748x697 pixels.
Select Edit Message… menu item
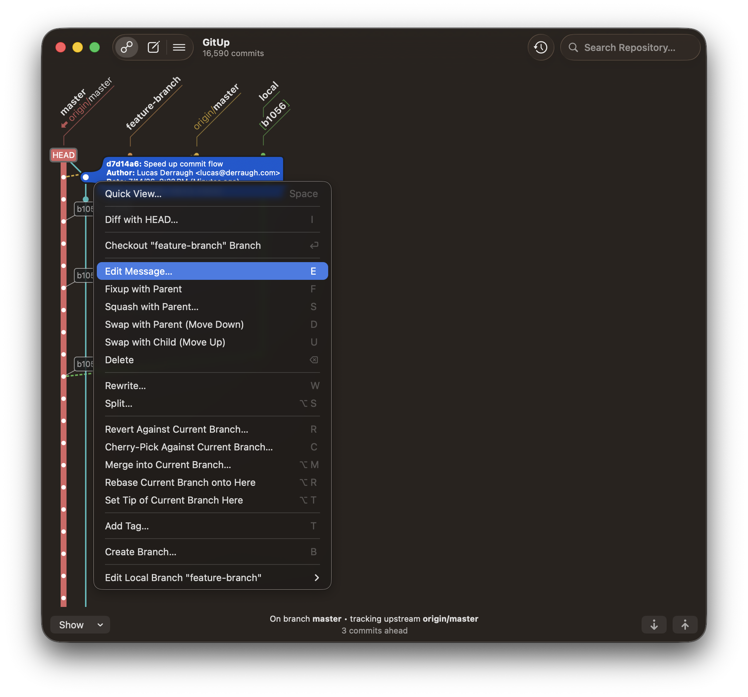coord(212,271)
